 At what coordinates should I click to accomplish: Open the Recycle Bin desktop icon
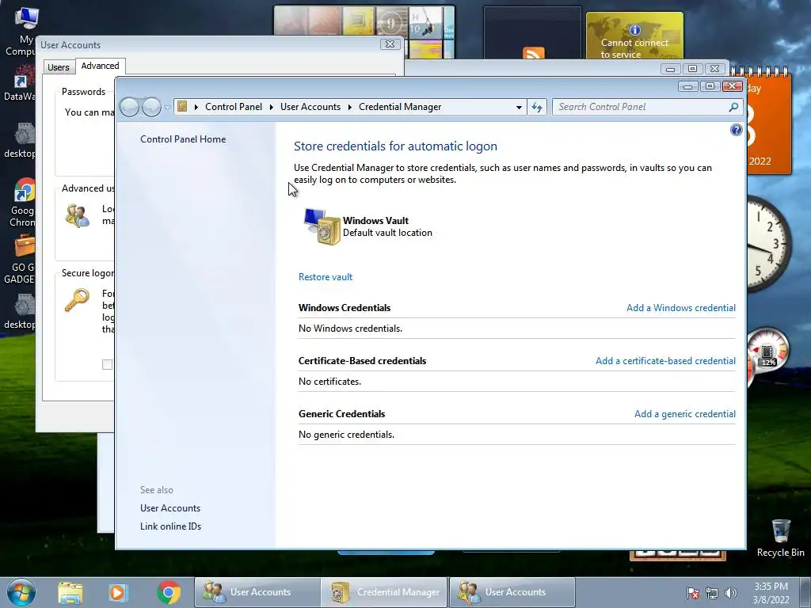click(x=780, y=538)
